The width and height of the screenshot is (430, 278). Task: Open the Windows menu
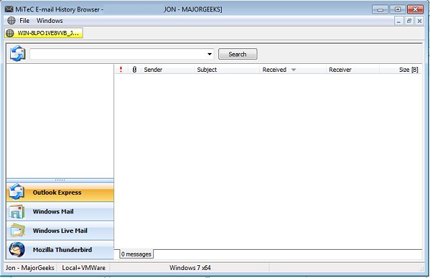pos(50,21)
